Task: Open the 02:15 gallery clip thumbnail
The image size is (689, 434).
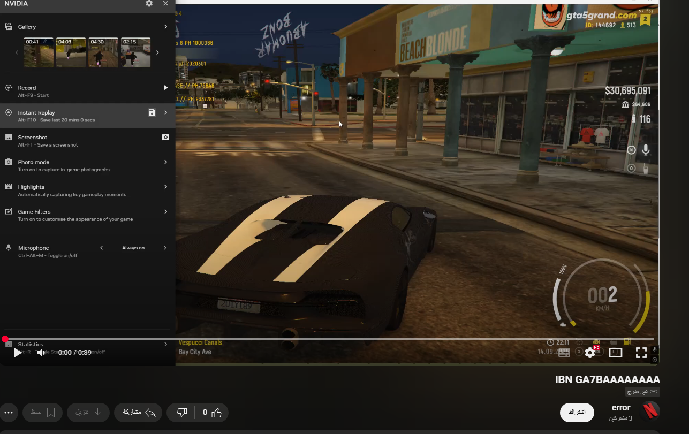Action: pos(136,52)
